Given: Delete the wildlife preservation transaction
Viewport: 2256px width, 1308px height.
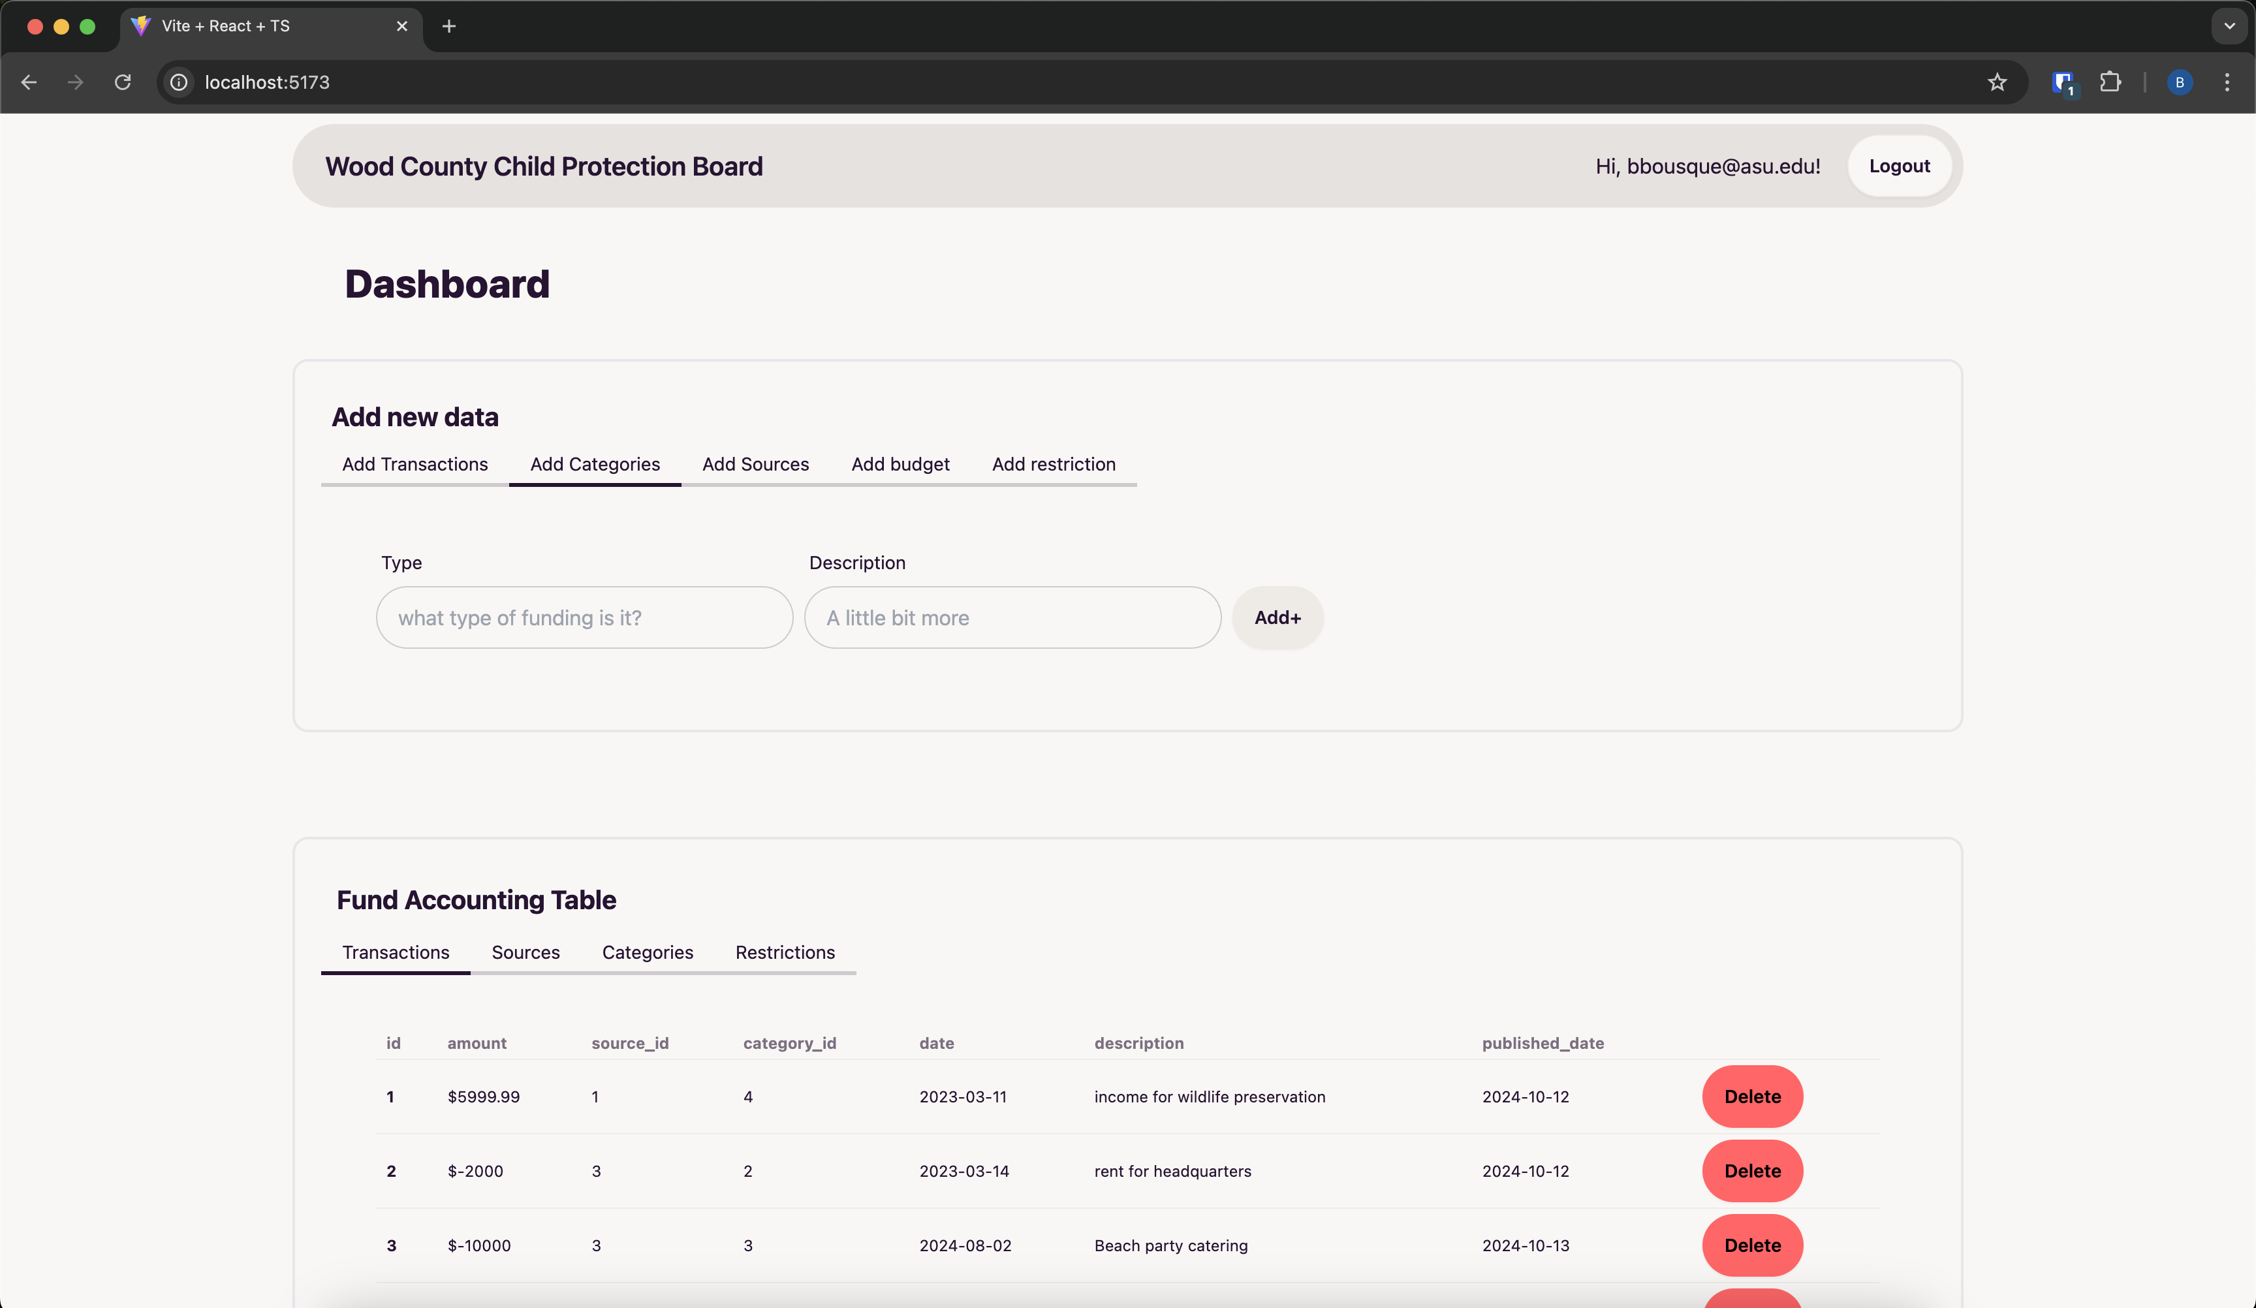Looking at the screenshot, I should point(1751,1096).
